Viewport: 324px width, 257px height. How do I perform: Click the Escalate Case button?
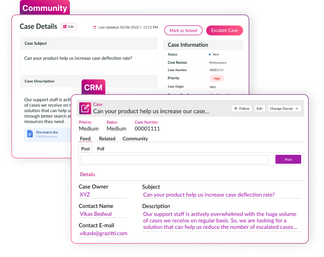click(224, 30)
